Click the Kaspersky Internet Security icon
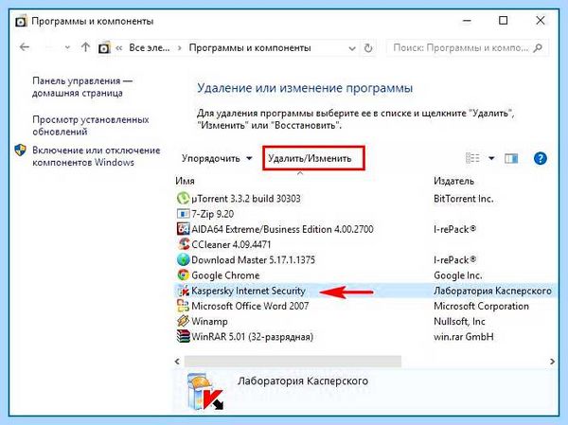568x425 pixels. click(x=183, y=291)
